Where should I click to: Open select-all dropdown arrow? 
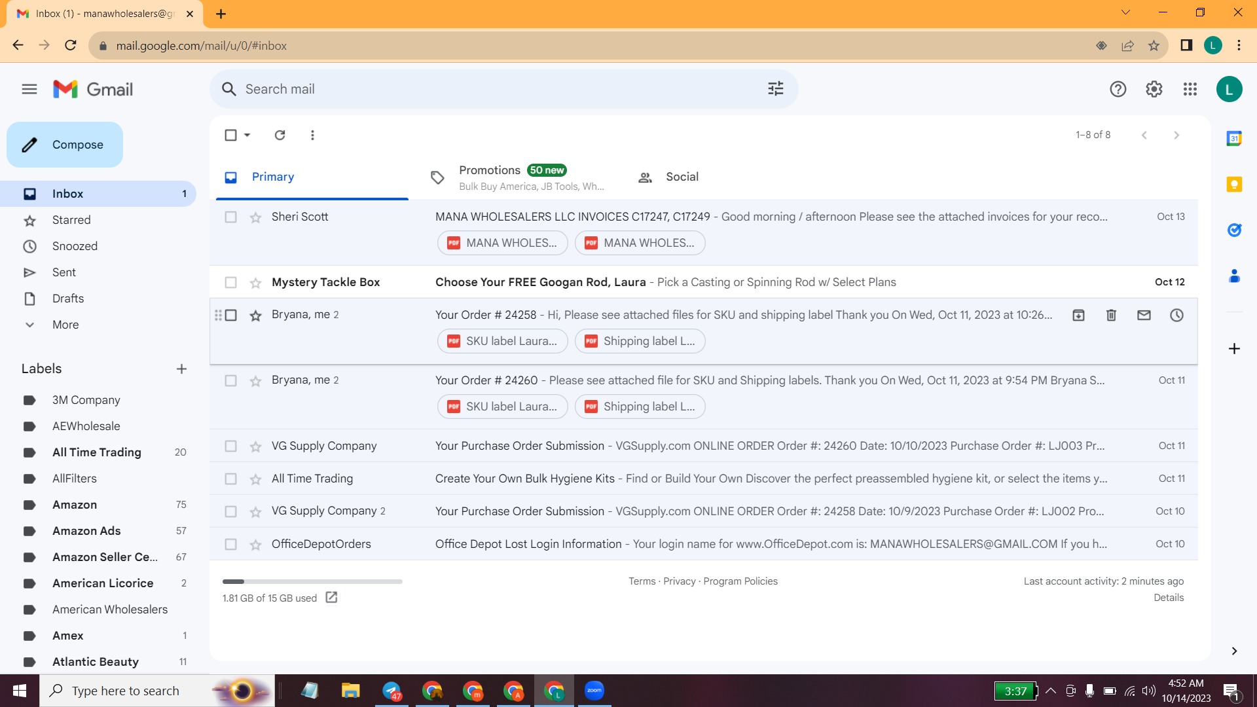tap(247, 135)
